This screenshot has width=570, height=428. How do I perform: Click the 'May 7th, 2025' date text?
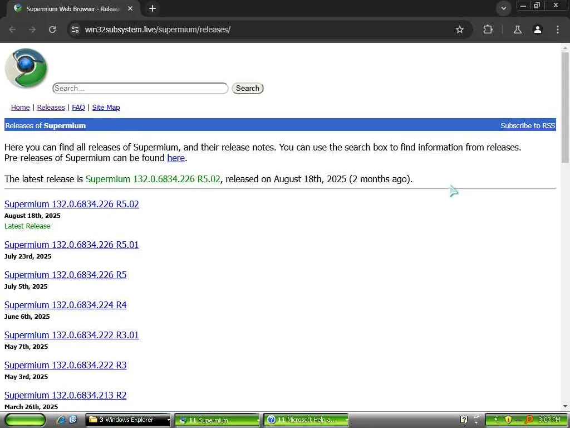coord(26,347)
